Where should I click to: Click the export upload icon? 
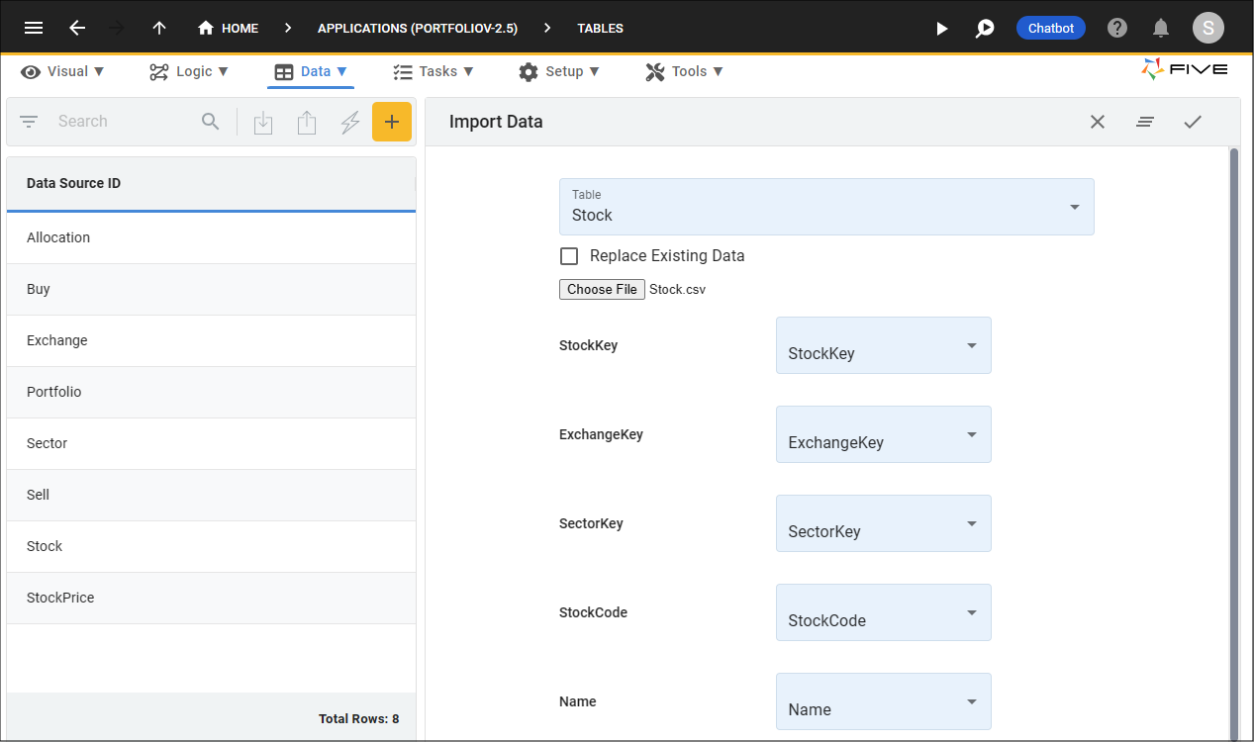pos(307,123)
